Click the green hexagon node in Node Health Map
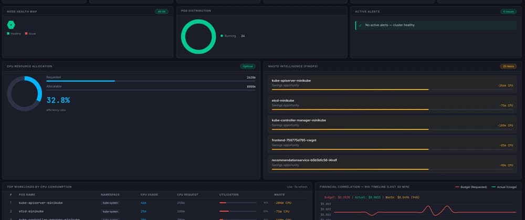This screenshot has width=525, height=220. [x=11, y=25]
